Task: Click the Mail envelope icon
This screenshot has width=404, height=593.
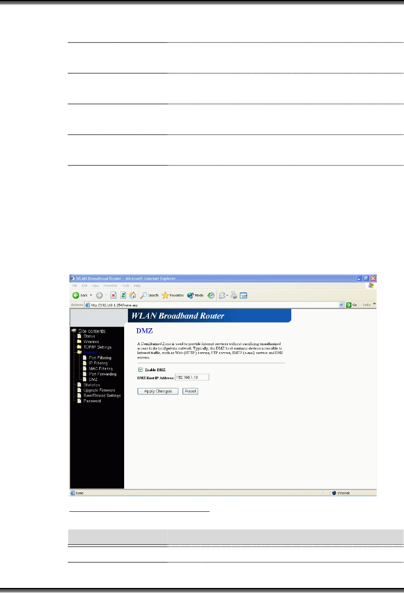Action: pos(222,295)
